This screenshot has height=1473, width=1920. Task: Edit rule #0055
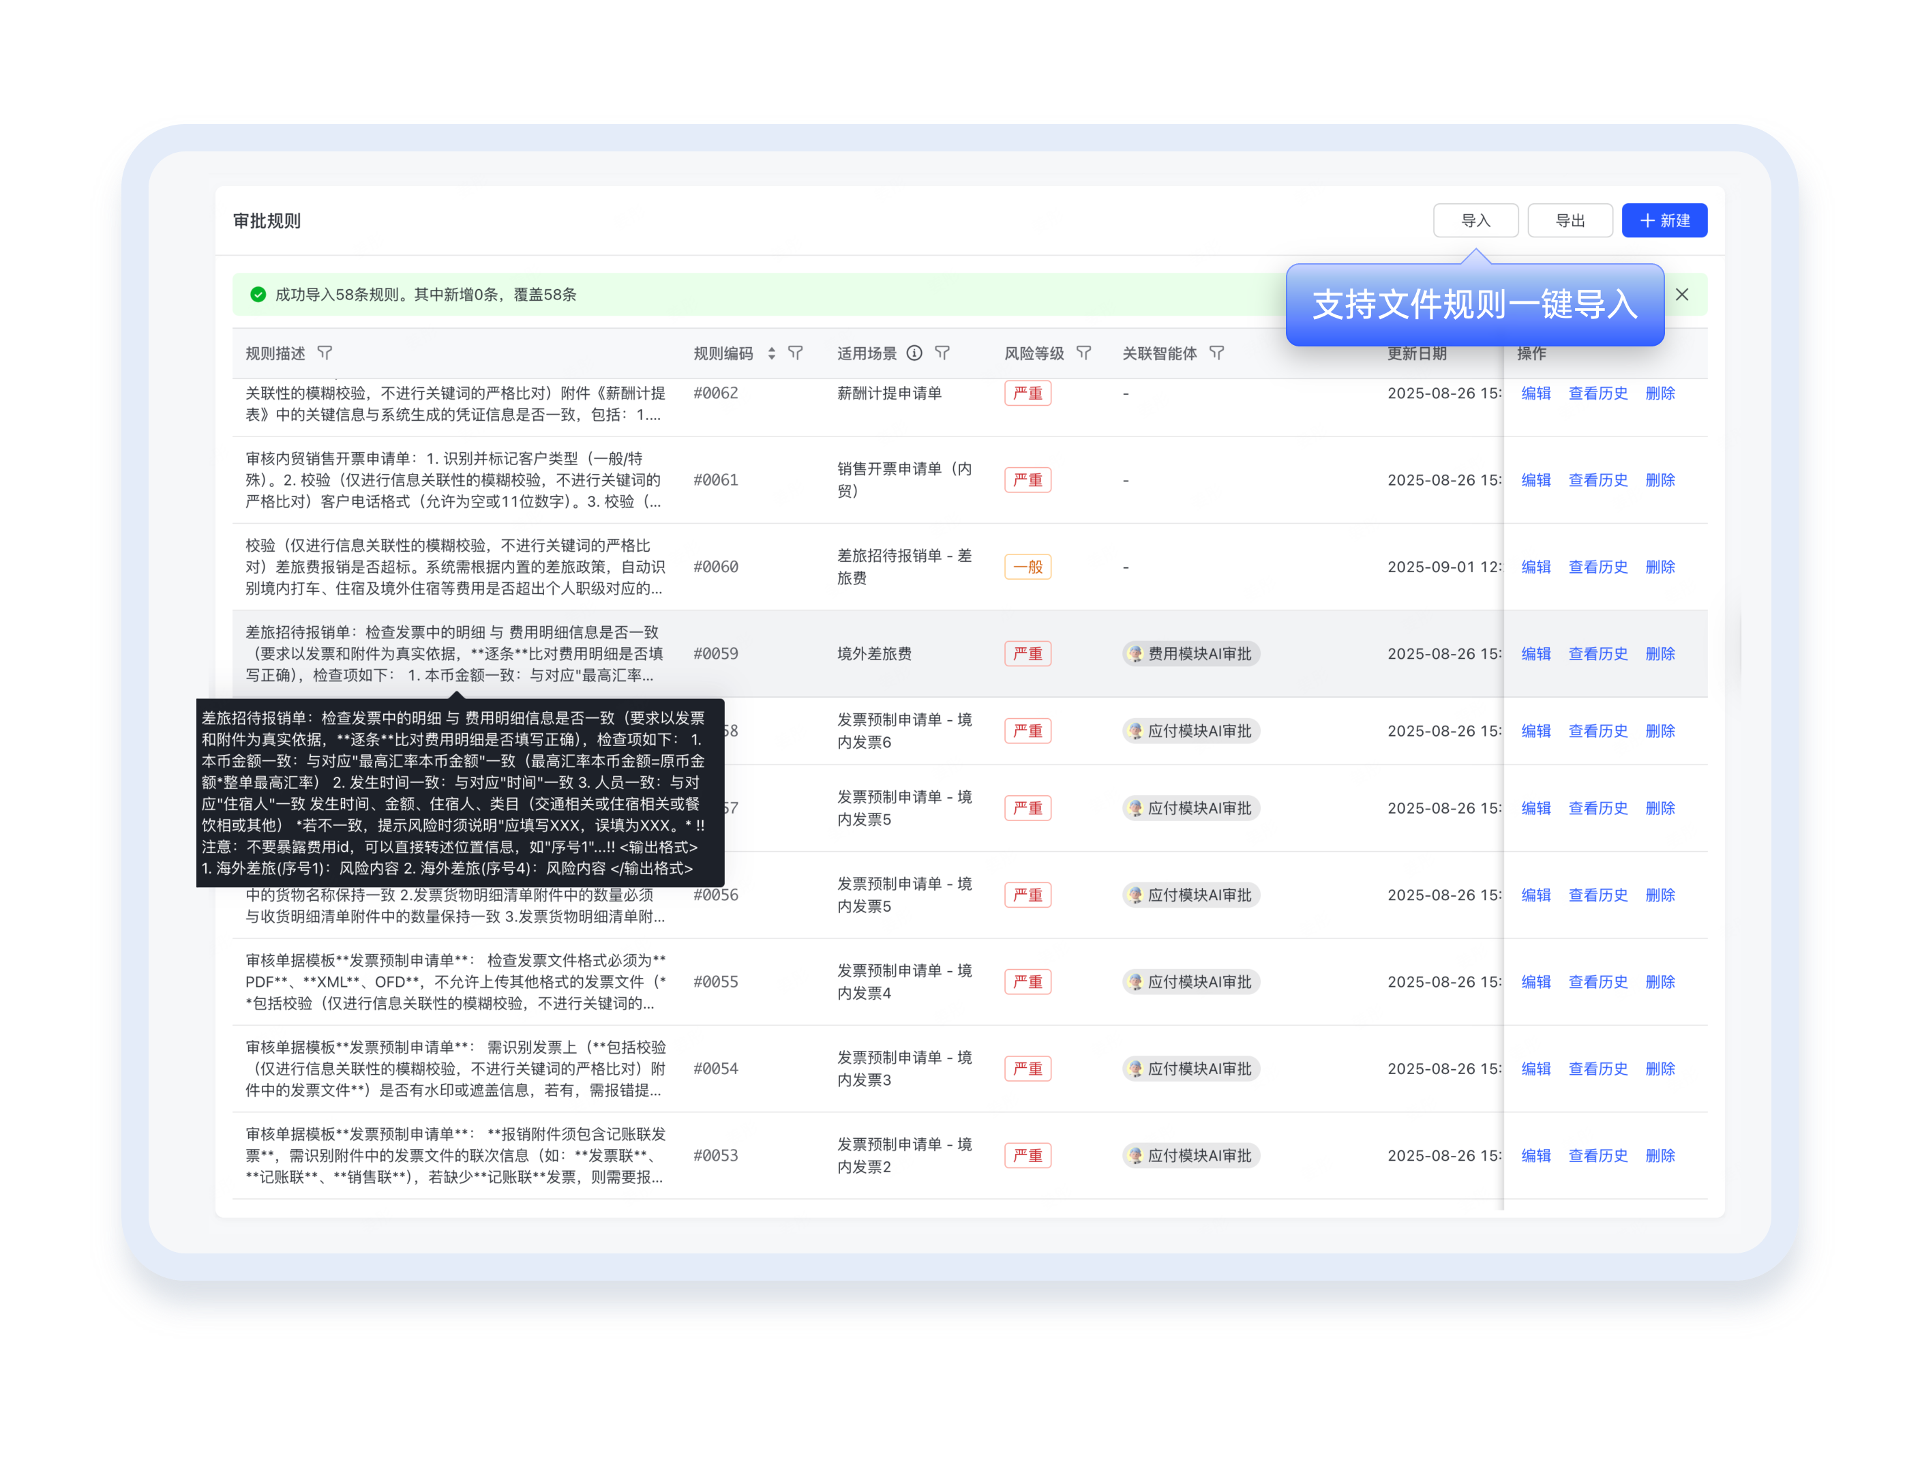(x=1535, y=981)
